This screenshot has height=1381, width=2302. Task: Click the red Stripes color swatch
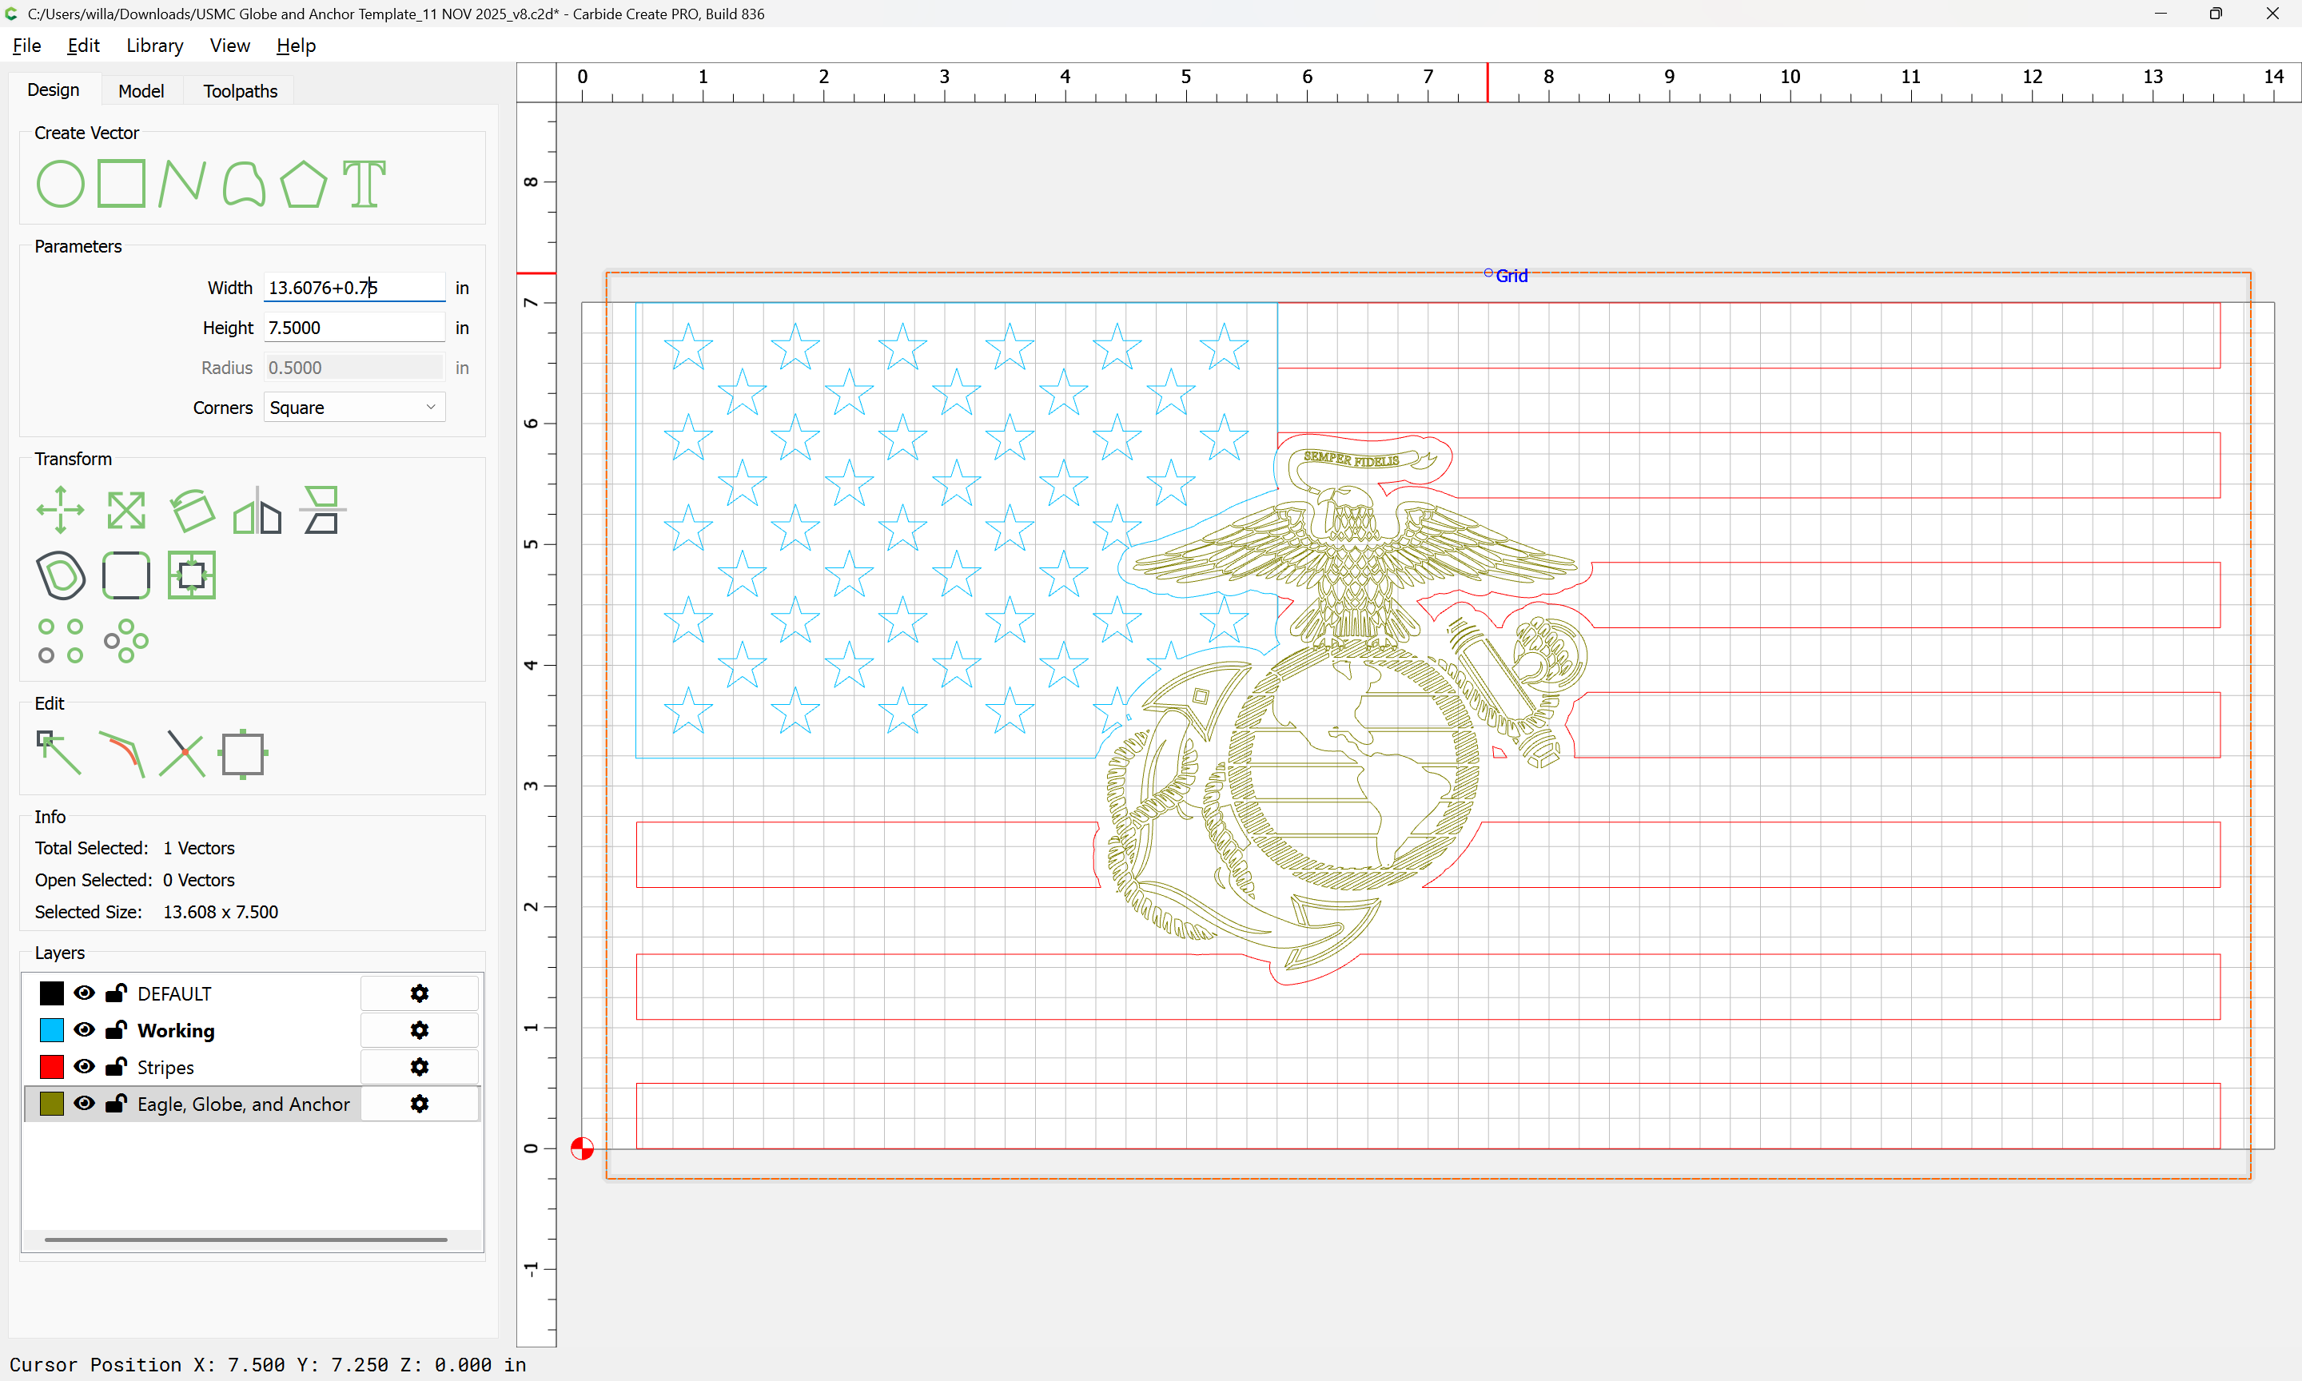52,1066
